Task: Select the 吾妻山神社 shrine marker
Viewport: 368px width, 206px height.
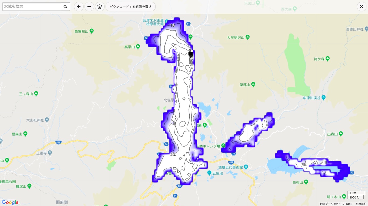Action: (x=366, y=29)
